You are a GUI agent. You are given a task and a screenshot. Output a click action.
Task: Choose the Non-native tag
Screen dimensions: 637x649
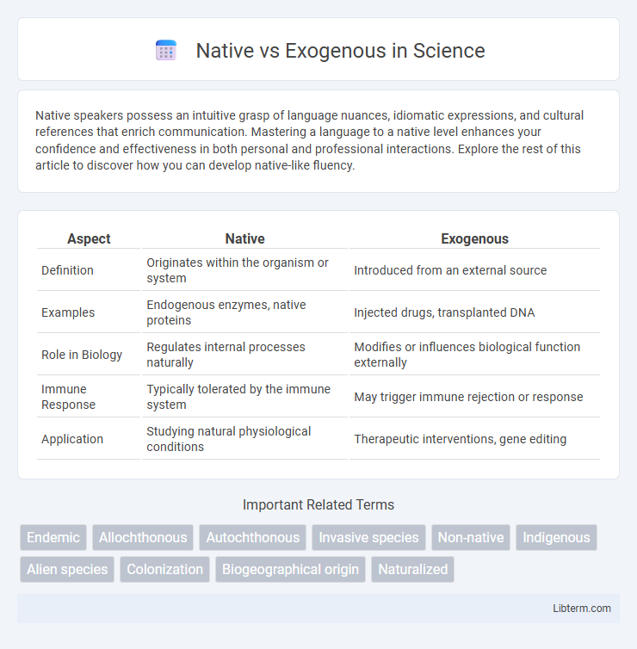coord(471,537)
